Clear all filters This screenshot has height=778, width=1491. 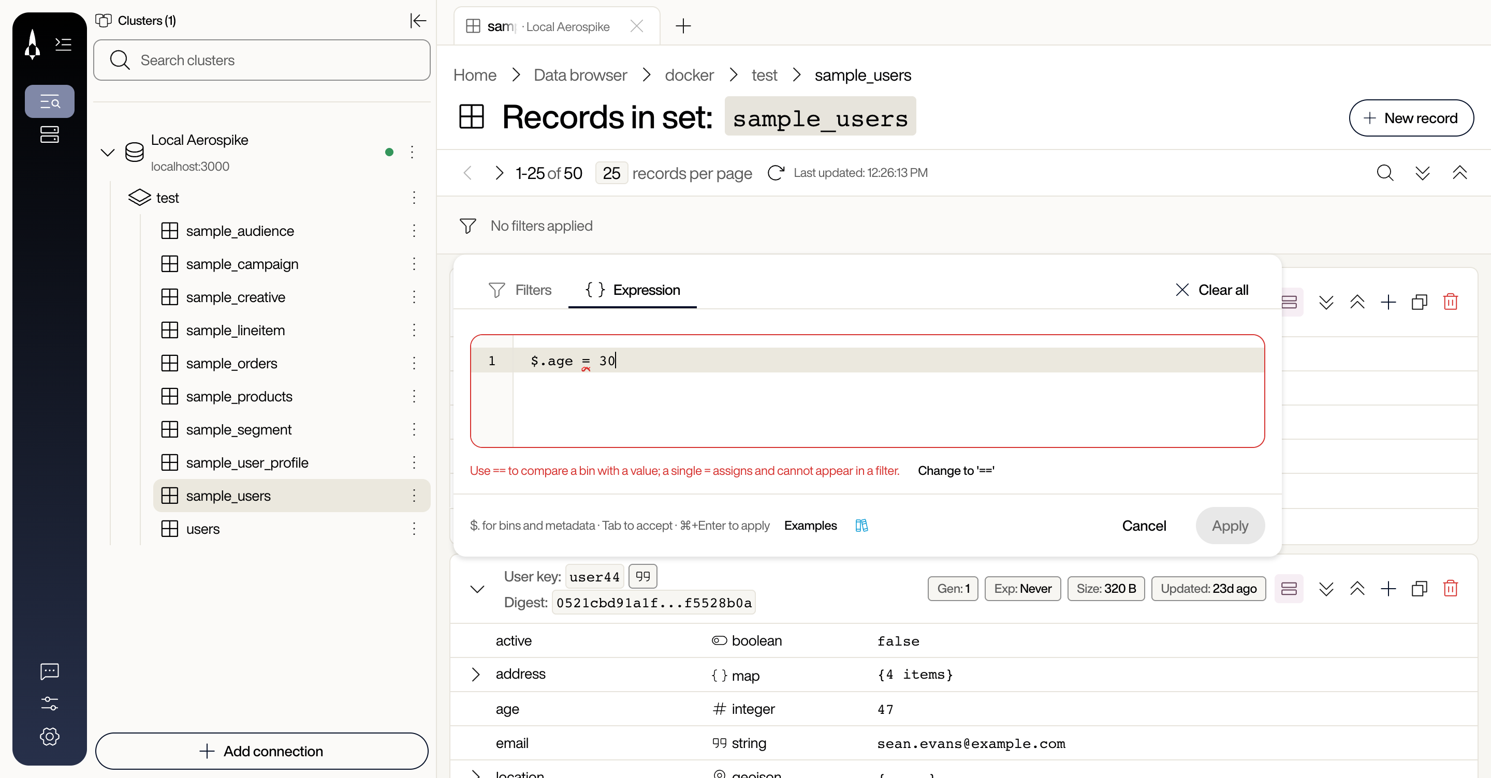[x=1212, y=290]
